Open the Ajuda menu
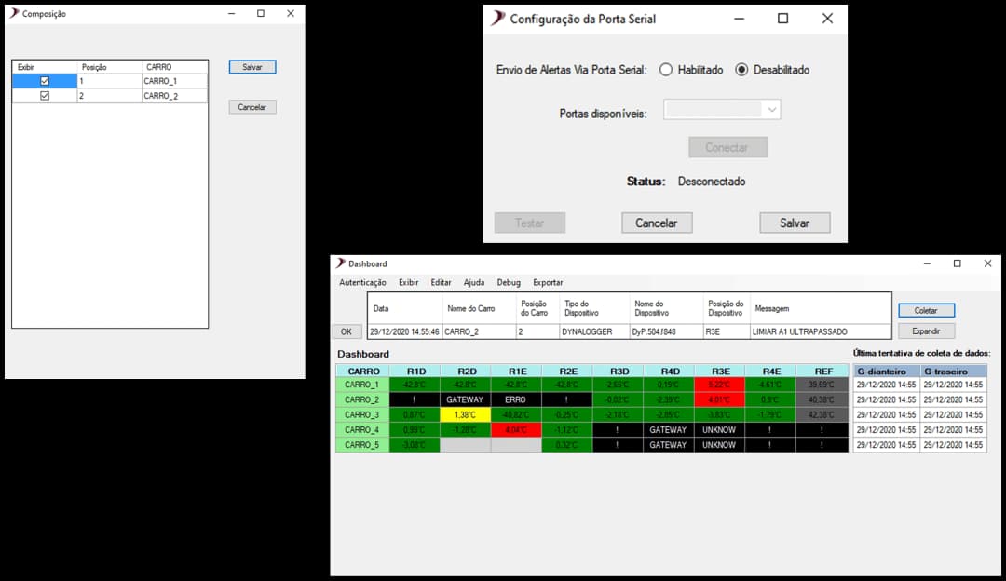1006x581 pixels. click(x=471, y=282)
